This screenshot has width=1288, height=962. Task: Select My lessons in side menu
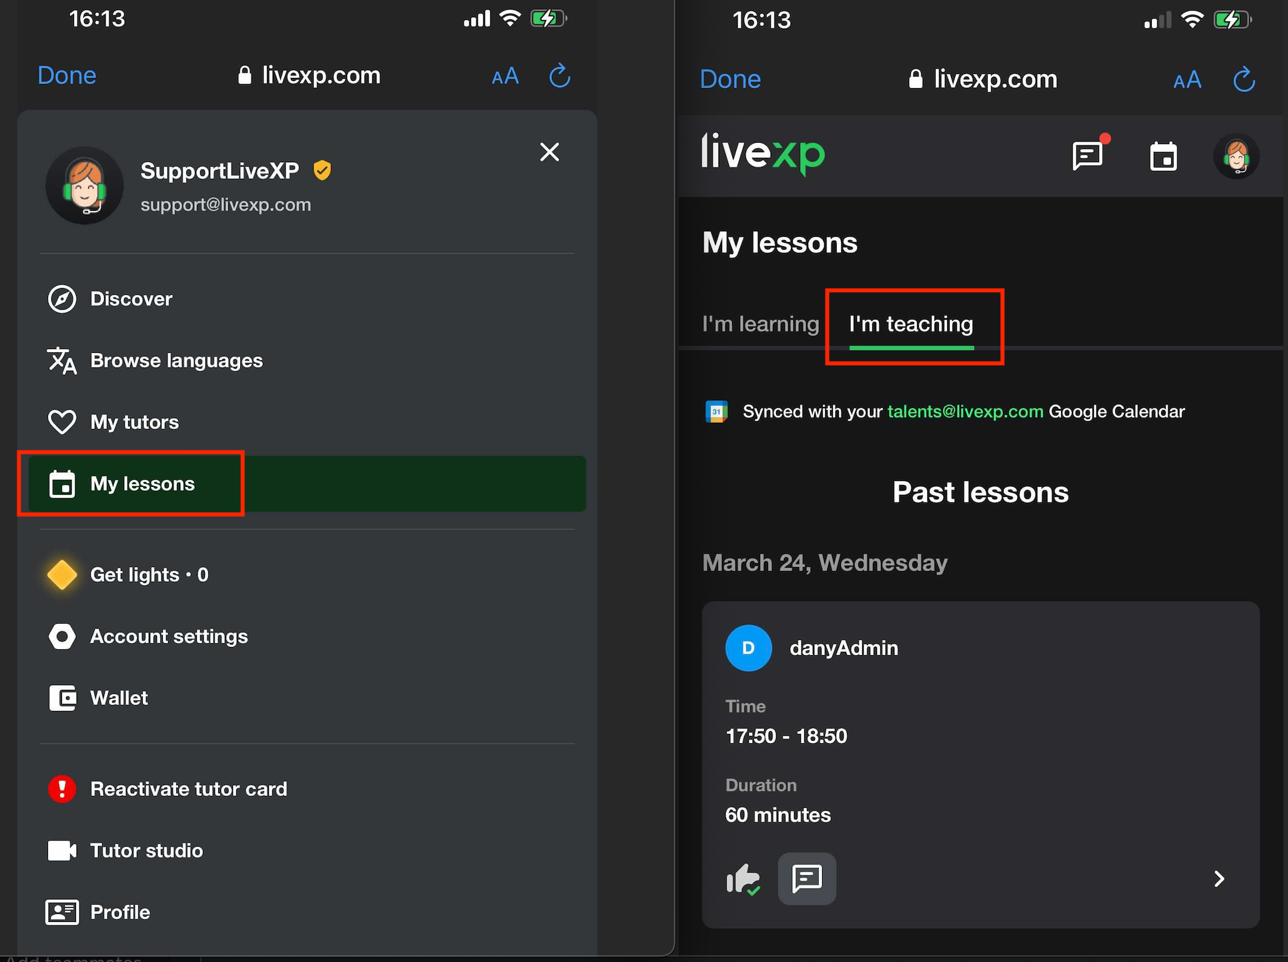(307, 484)
